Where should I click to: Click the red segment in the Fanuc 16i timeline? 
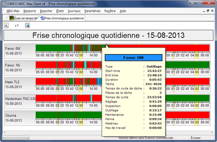click(46, 65)
